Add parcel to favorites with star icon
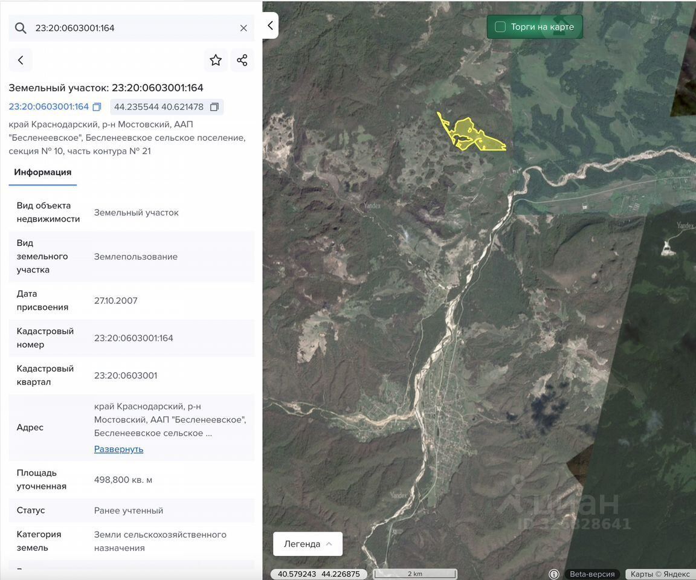The width and height of the screenshot is (696, 580). tap(216, 60)
